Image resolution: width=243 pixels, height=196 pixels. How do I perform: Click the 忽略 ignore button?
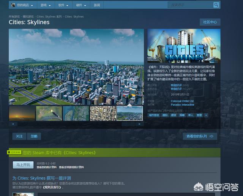point(34,136)
